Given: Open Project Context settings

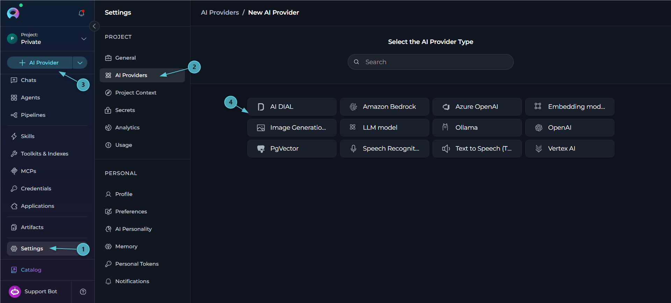Looking at the screenshot, I should pyautogui.click(x=142, y=93).
